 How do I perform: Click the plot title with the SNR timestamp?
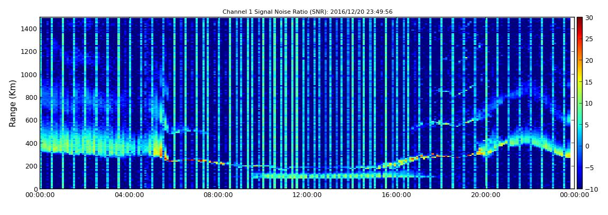(x=308, y=12)
